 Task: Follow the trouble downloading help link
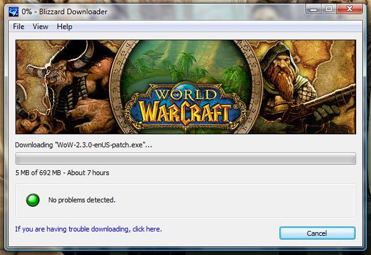88,229
